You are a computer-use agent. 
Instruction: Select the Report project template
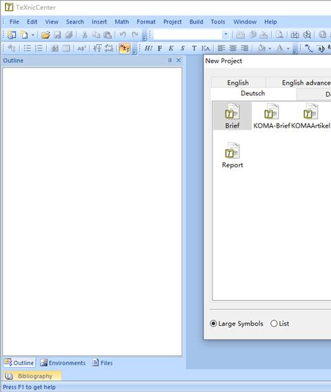tap(232, 155)
